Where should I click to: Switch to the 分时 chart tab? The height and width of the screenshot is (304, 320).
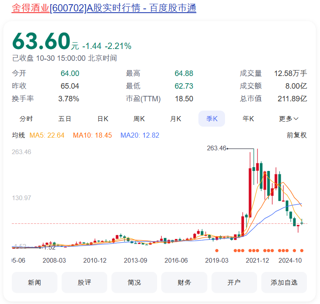click(26, 119)
